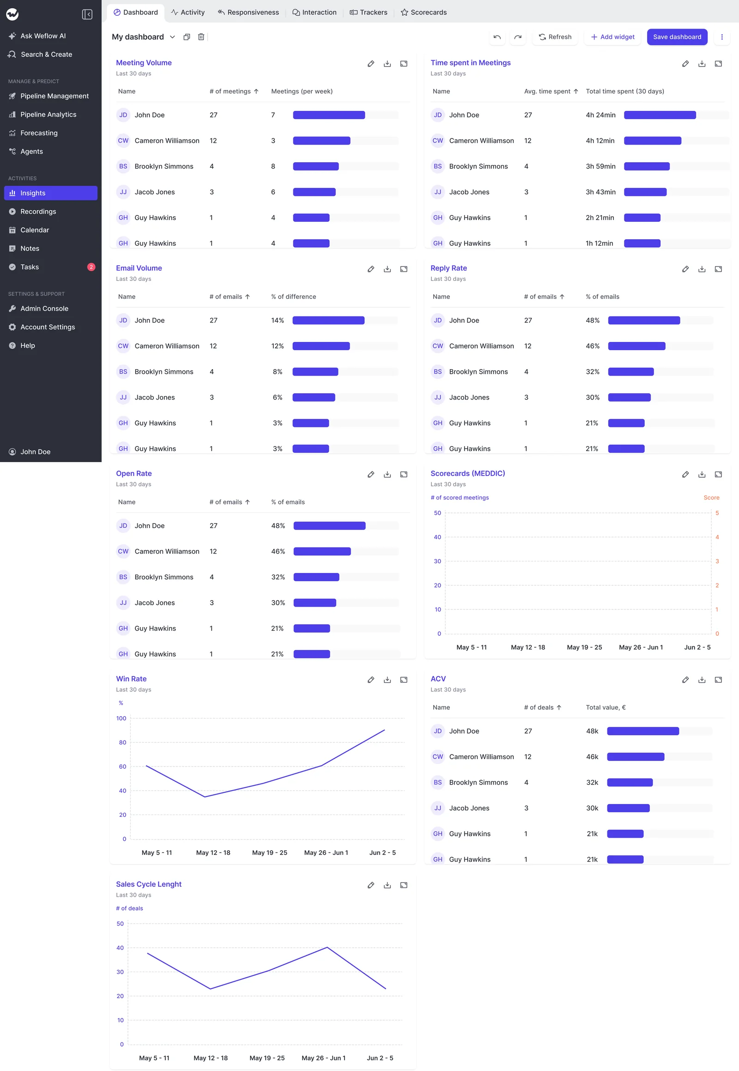Click the undo arrow button
The width and height of the screenshot is (739, 1071).
(497, 37)
